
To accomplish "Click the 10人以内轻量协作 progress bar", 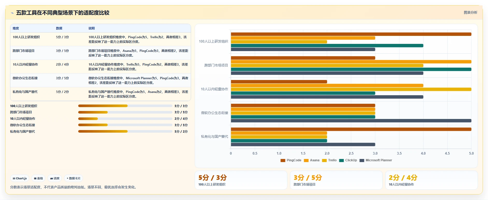I will point(125,119).
